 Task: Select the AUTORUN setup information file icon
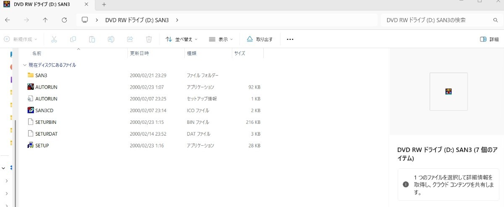click(30, 99)
